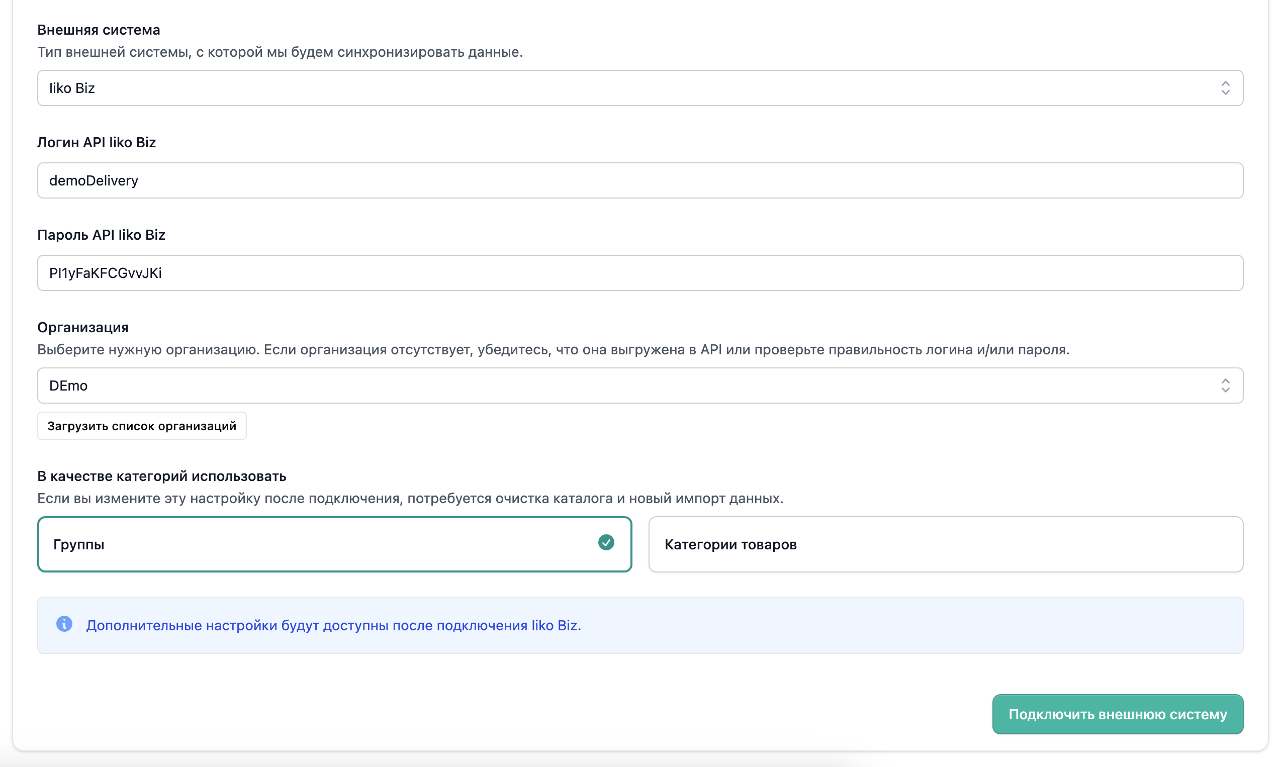Click the Внешняя система label heading
Viewport: 1283px width, 767px height.
click(99, 30)
